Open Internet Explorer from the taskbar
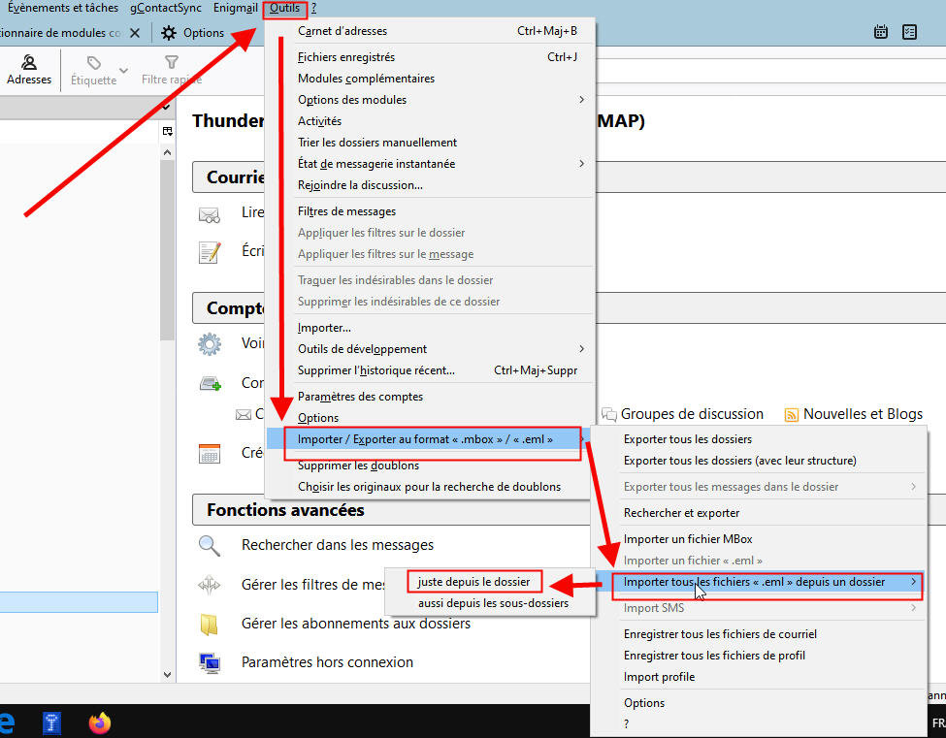 click(7, 722)
